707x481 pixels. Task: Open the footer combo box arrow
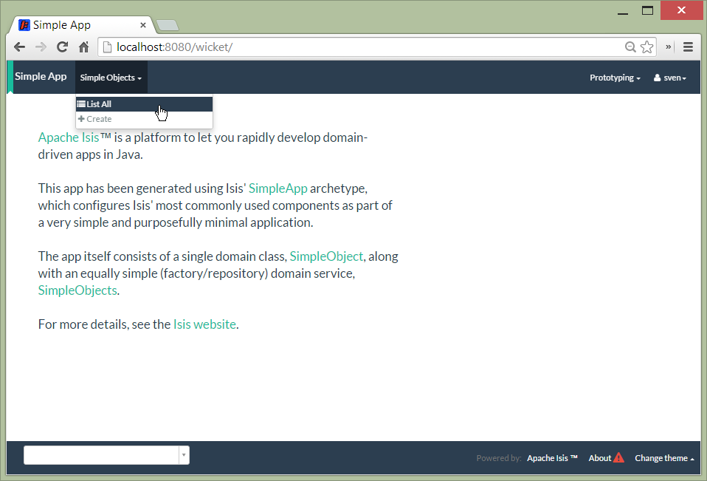tap(184, 455)
